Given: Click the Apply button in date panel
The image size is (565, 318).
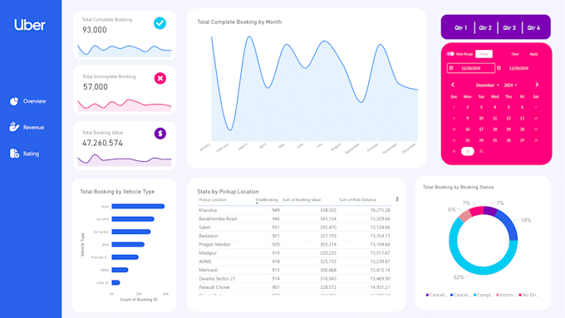Looking at the screenshot, I should [x=533, y=54].
